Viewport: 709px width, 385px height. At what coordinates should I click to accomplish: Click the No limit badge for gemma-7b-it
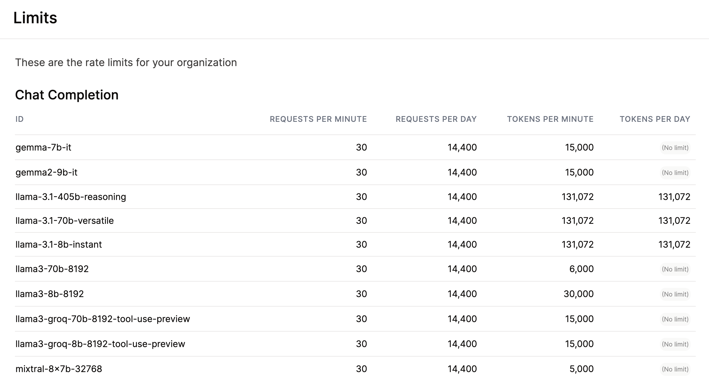point(675,148)
